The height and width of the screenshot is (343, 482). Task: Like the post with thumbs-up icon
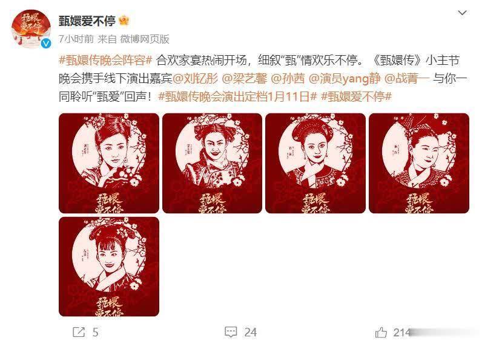pos(381,332)
